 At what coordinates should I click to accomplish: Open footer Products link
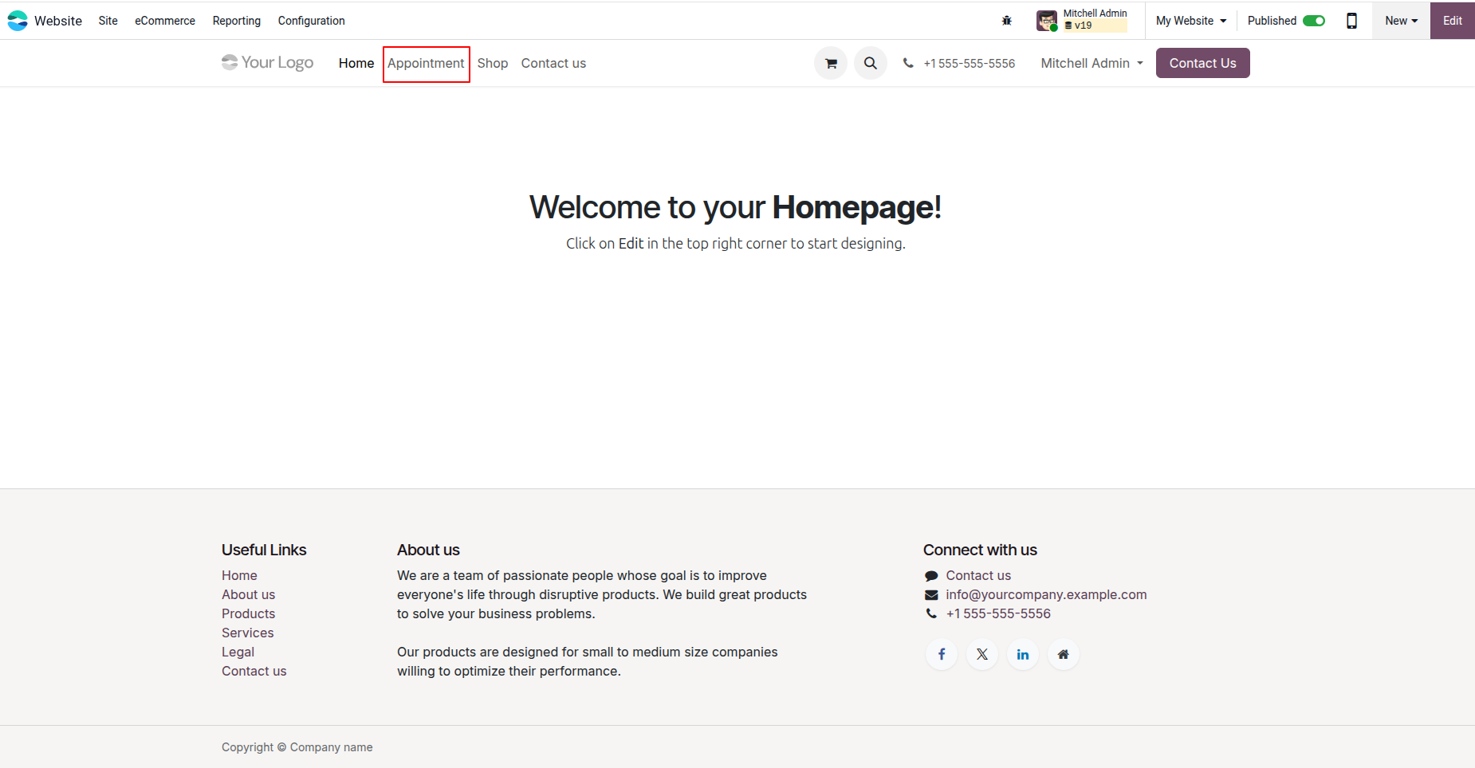(248, 613)
